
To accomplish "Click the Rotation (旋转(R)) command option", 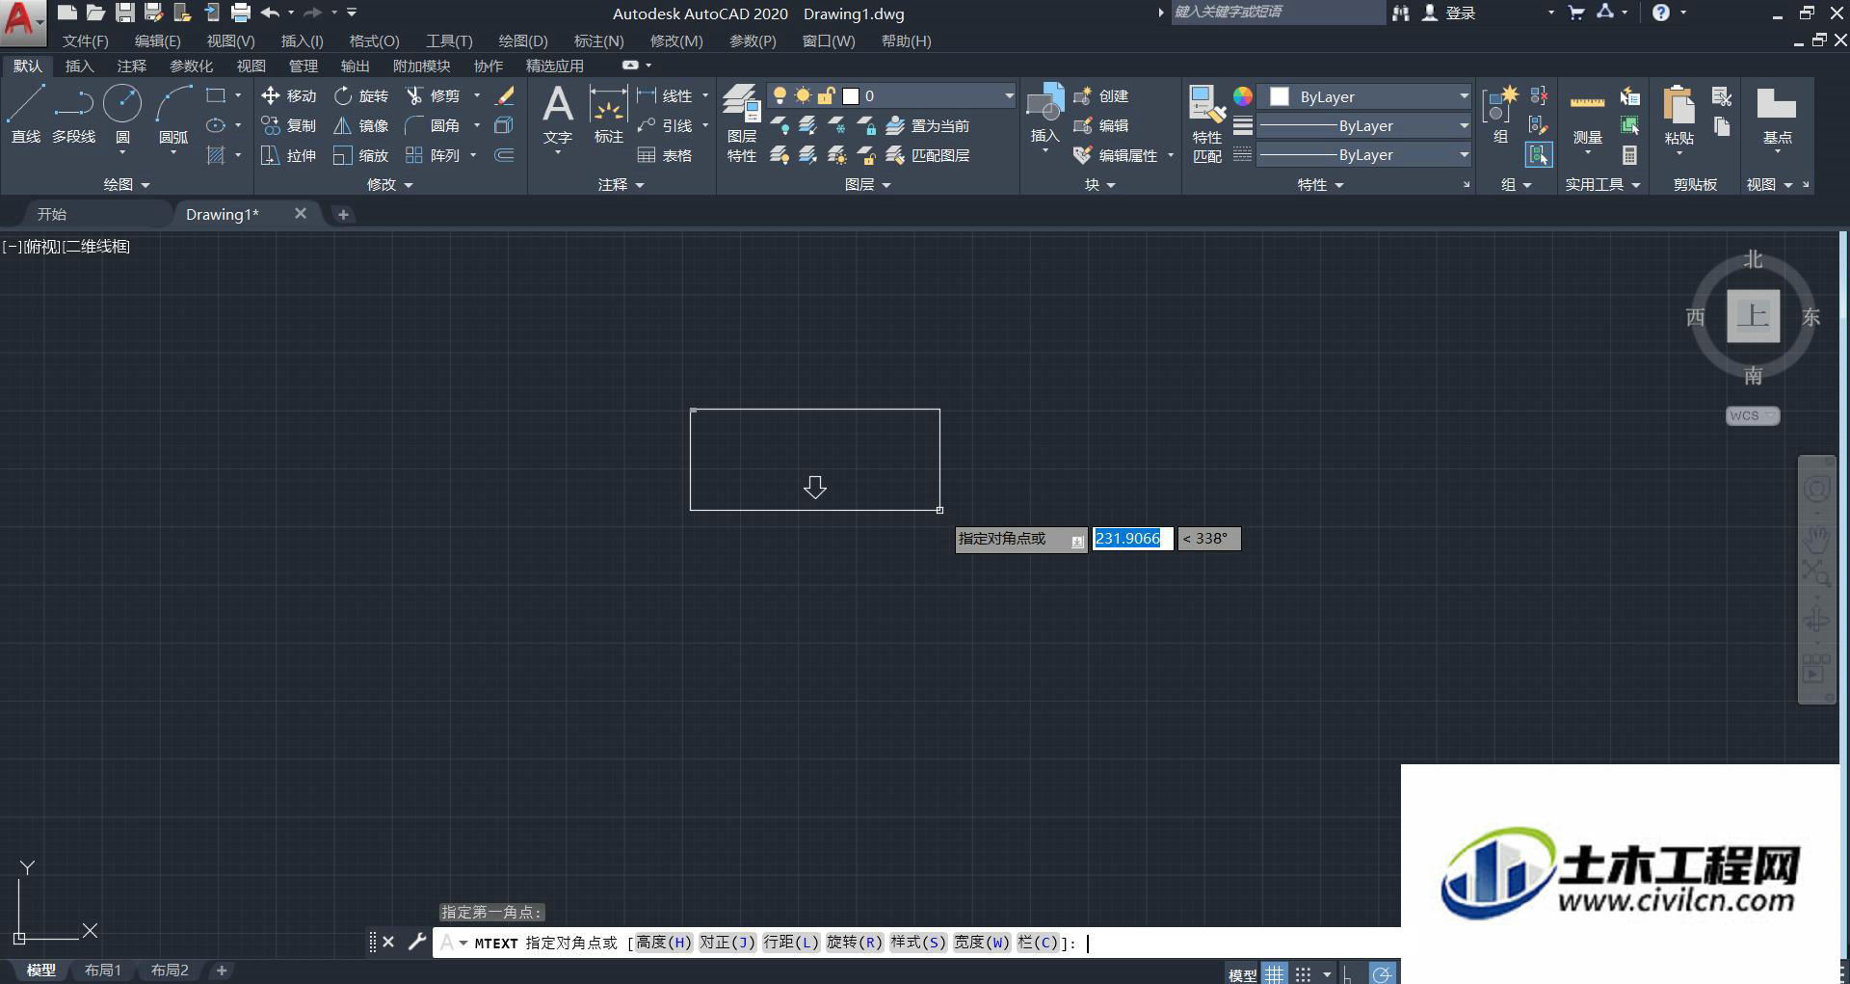I will tap(855, 943).
